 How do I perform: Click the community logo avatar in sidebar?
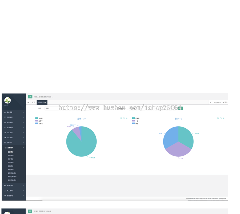(7, 100)
